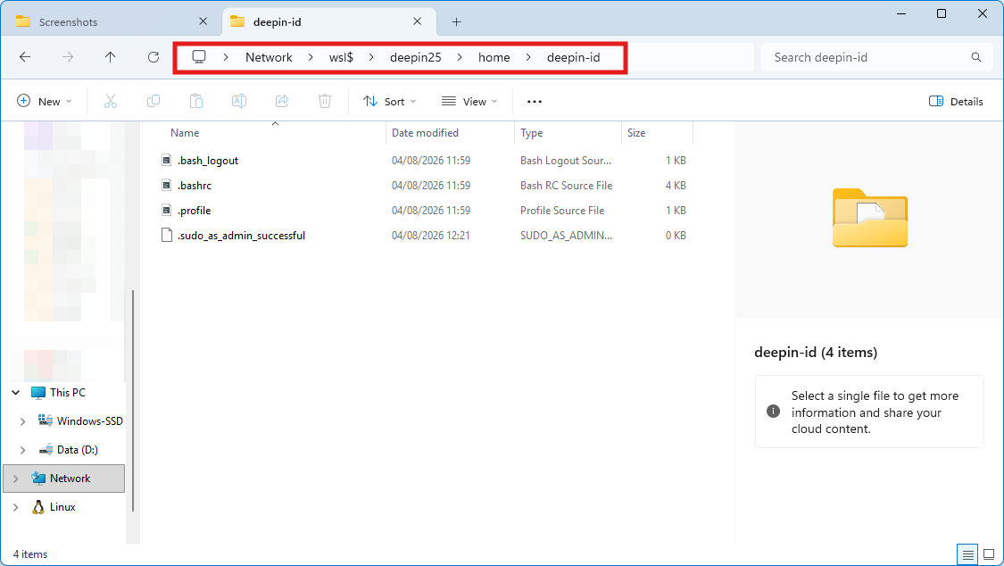Switch to large thumbnails view icon in status bar

pyautogui.click(x=989, y=554)
